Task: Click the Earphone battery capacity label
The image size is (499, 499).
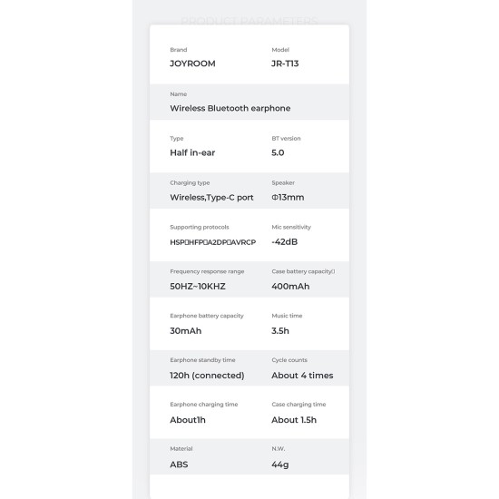Action: coord(207,316)
